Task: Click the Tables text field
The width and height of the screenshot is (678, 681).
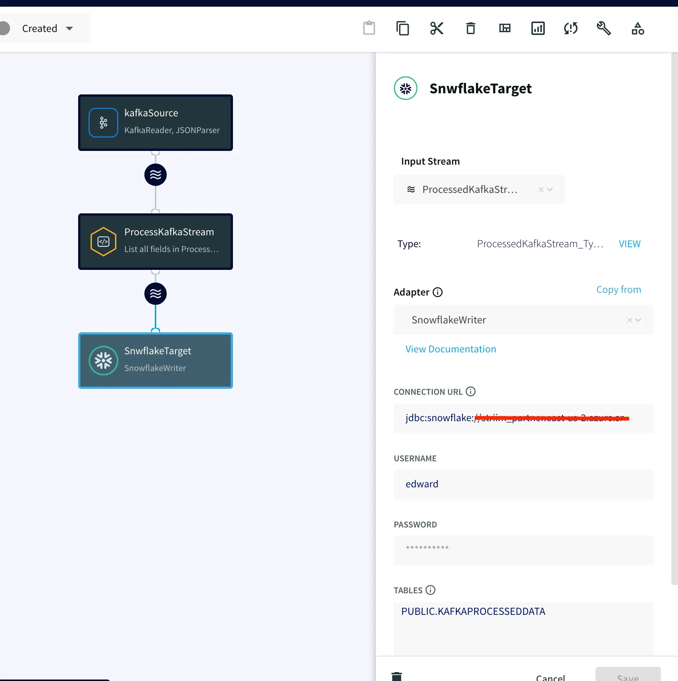Action: [x=523, y=628]
